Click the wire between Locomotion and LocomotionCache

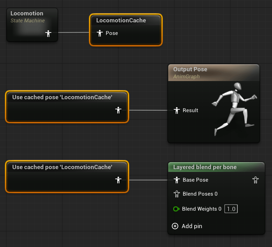pos(74,32)
